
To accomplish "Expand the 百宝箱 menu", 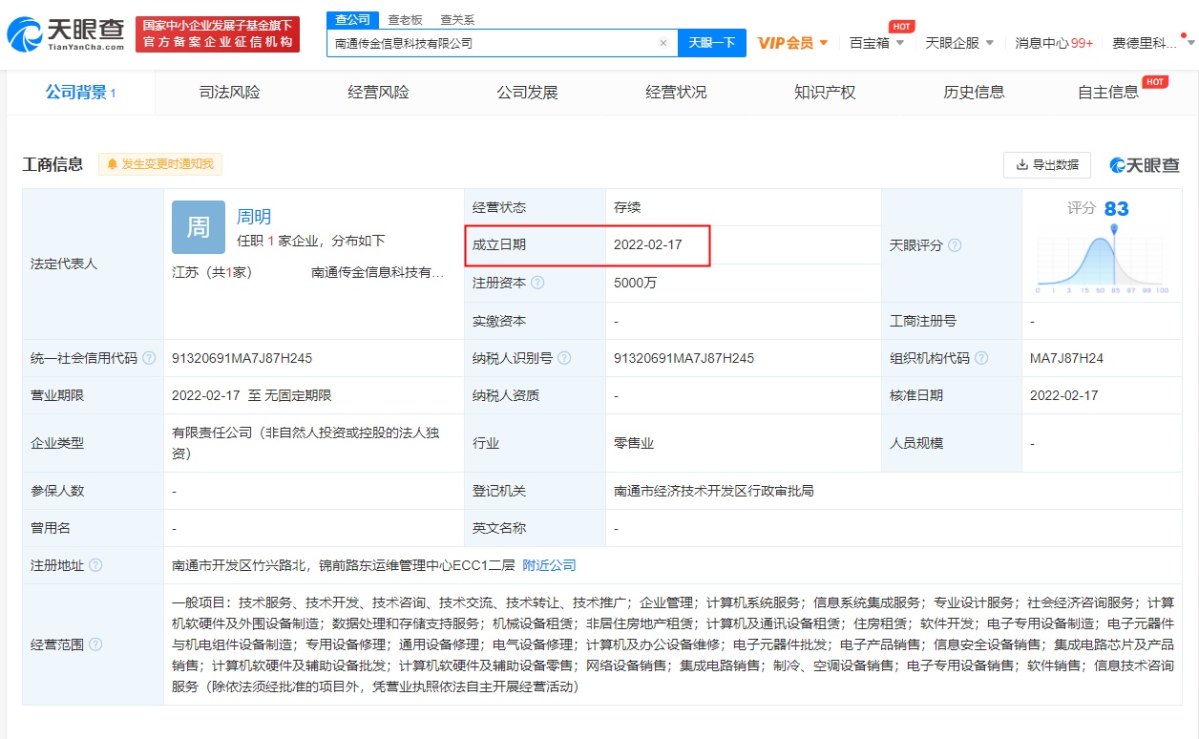I will 877,43.
